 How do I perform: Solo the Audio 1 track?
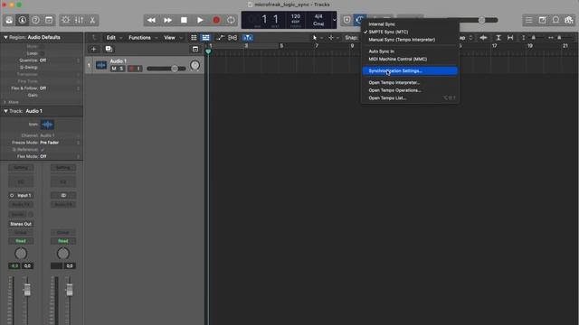coord(121,69)
